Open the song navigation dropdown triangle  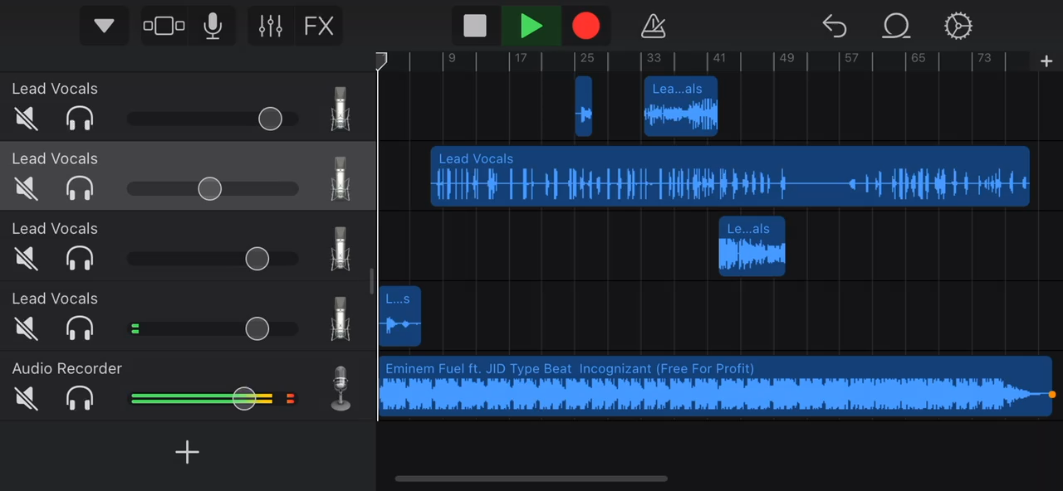coord(105,26)
